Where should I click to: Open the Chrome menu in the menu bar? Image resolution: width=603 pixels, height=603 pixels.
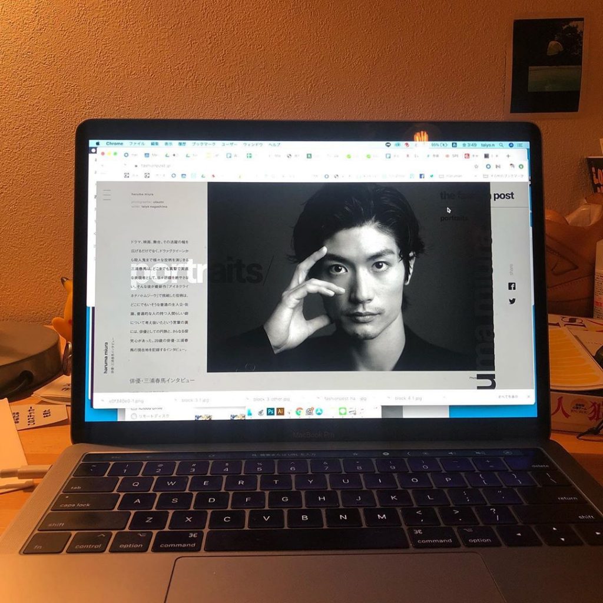click(x=114, y=144)
